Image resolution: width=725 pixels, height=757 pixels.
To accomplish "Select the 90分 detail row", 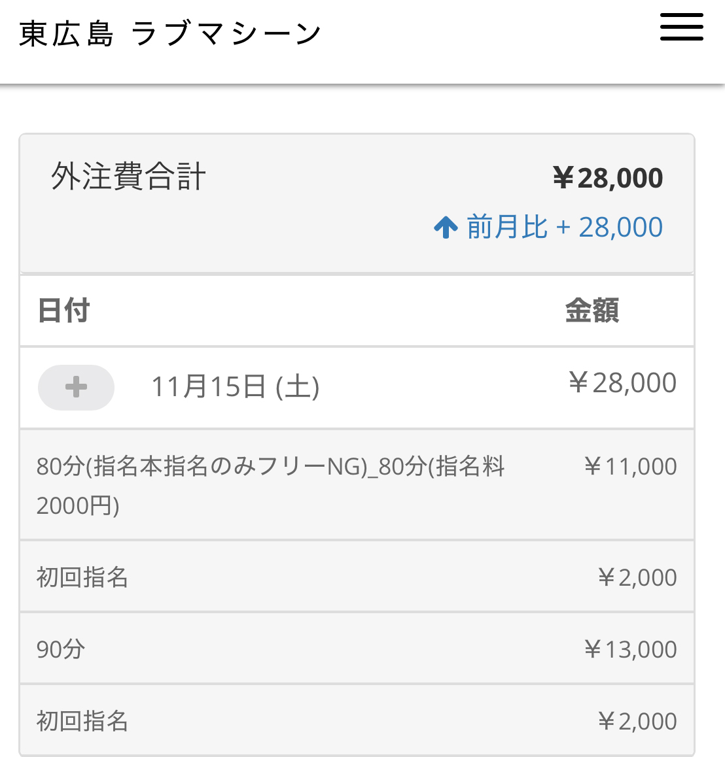I will 61,649.
